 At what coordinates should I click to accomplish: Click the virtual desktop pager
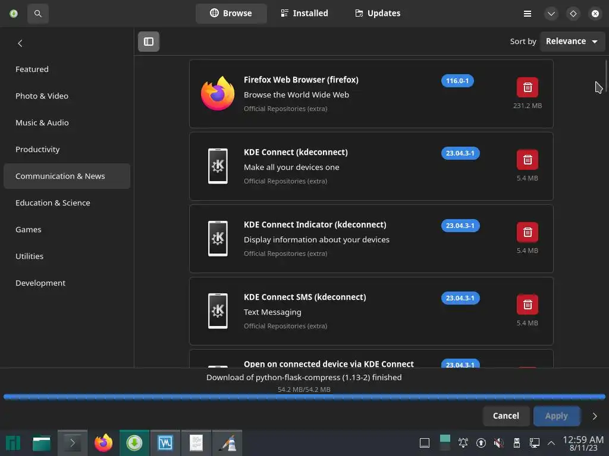pyautogui.click(x=445, y=443)
